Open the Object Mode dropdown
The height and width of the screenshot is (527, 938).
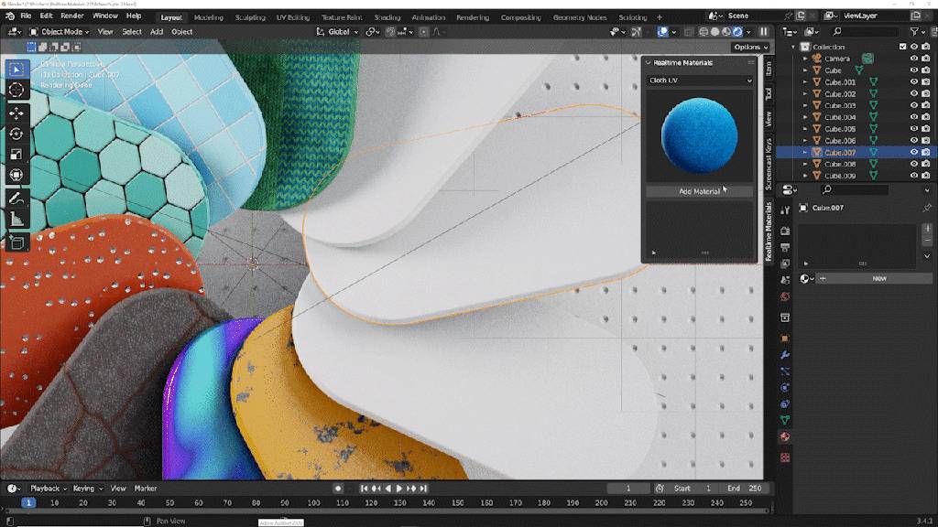tap(59, 32)
